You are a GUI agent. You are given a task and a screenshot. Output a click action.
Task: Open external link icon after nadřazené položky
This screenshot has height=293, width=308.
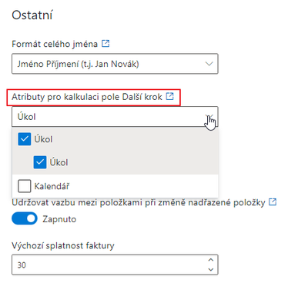tap(273, 202)
